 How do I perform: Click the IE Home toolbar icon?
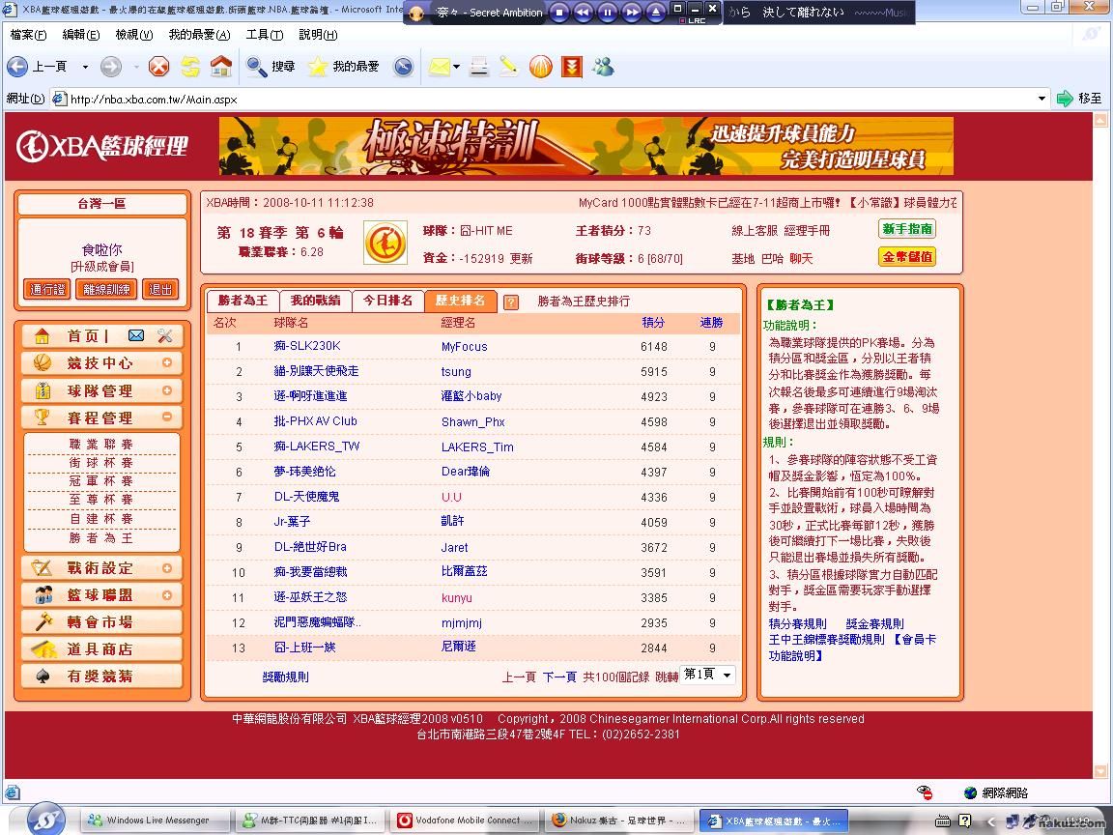(221, 67)
